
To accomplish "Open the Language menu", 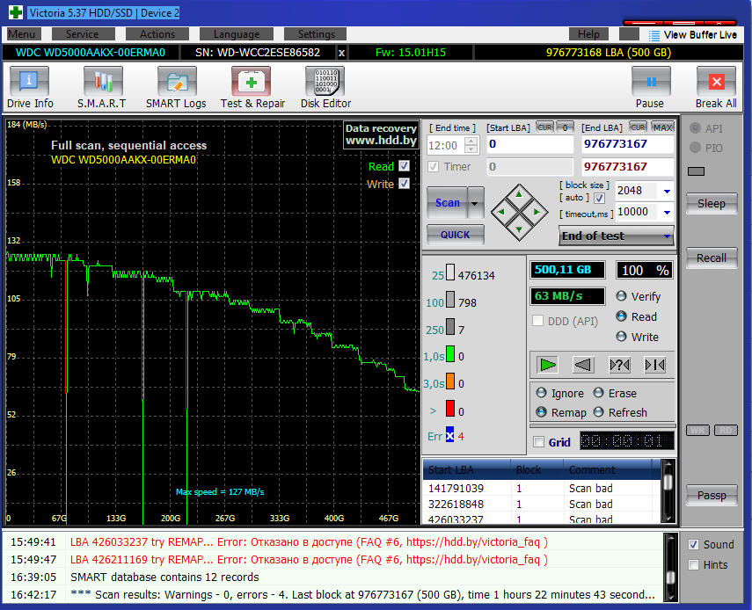I will [x=236, y=34].
